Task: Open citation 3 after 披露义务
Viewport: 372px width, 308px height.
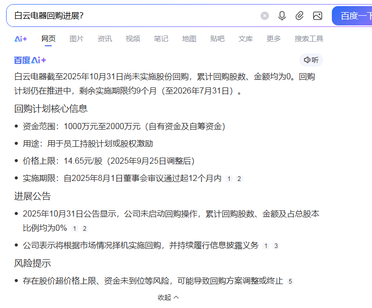Action: (x=276, y=246)
